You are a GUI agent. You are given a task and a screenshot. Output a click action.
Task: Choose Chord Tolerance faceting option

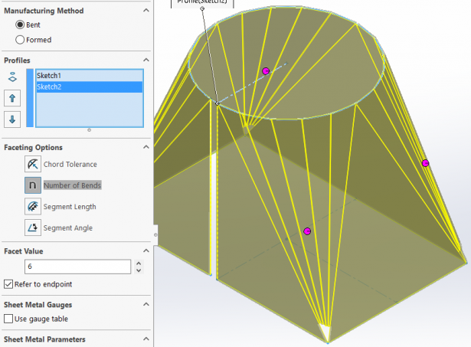tap(33, 164)
